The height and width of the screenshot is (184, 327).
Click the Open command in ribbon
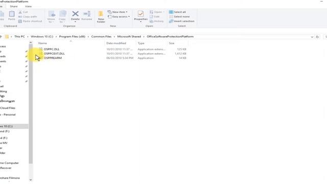[x=157, y=12]
